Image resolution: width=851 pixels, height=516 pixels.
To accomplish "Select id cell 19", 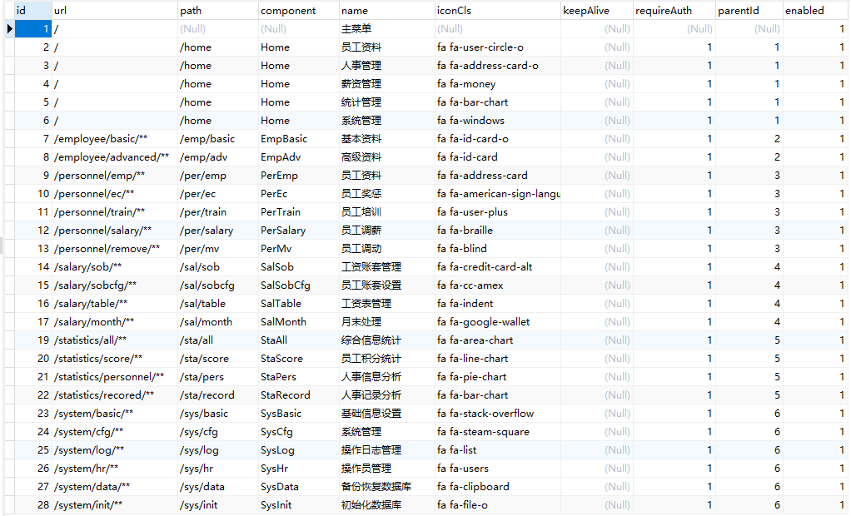I will click(33, 340).
